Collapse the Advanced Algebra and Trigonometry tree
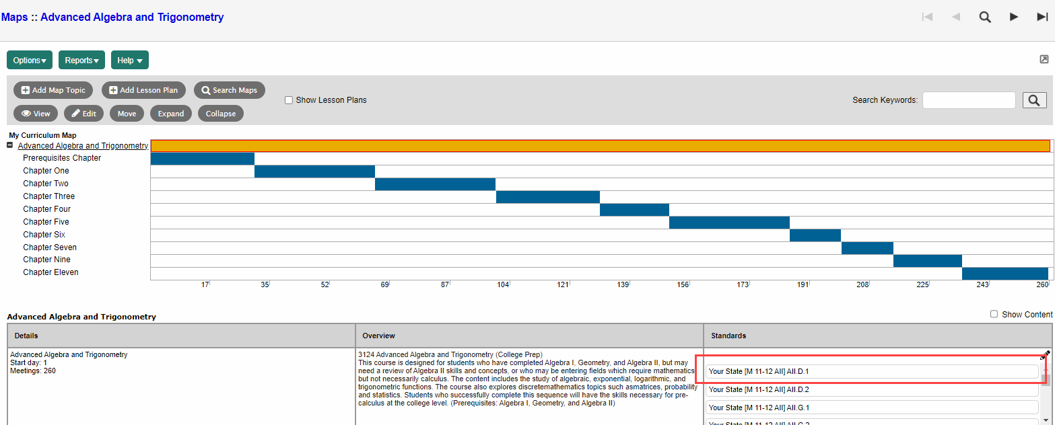This screenshot has height=425, width=1055. (x=10, y=146)
